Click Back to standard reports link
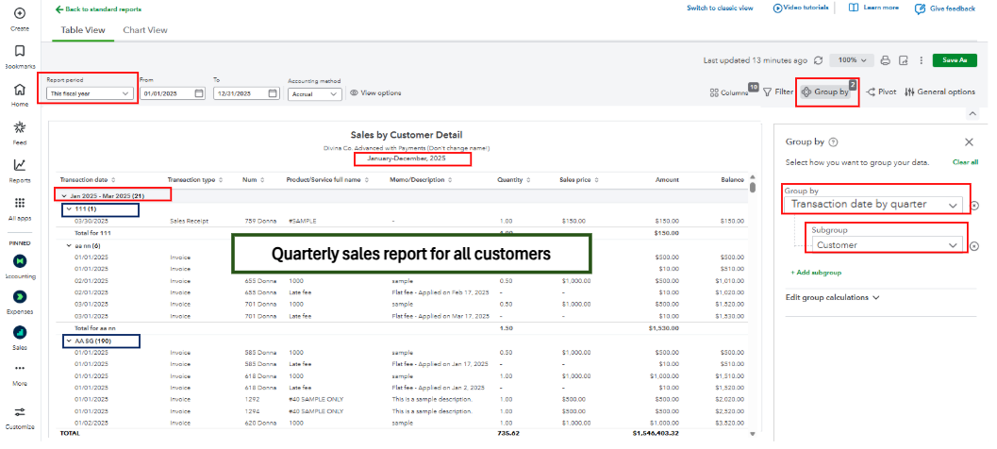The height and width of the screenshot is (449, 997). coord(98,8)
